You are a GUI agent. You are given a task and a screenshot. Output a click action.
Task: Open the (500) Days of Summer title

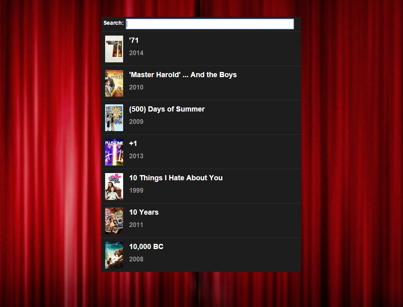coord(167,109)
